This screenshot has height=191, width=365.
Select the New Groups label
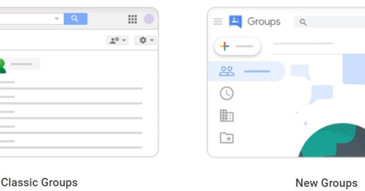click(x=326, y=183)
